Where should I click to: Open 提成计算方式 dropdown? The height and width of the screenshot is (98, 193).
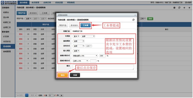(x=80, y=61)
